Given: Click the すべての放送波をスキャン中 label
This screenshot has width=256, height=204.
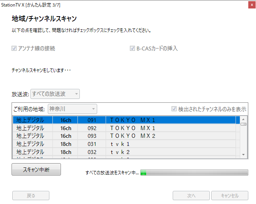Looking at the screenshot, I should click(x=112, y=172).
